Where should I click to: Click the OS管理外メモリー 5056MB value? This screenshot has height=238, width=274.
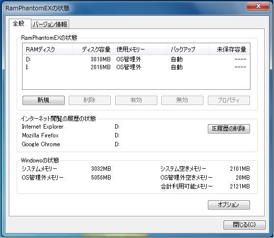pos(101,178)
